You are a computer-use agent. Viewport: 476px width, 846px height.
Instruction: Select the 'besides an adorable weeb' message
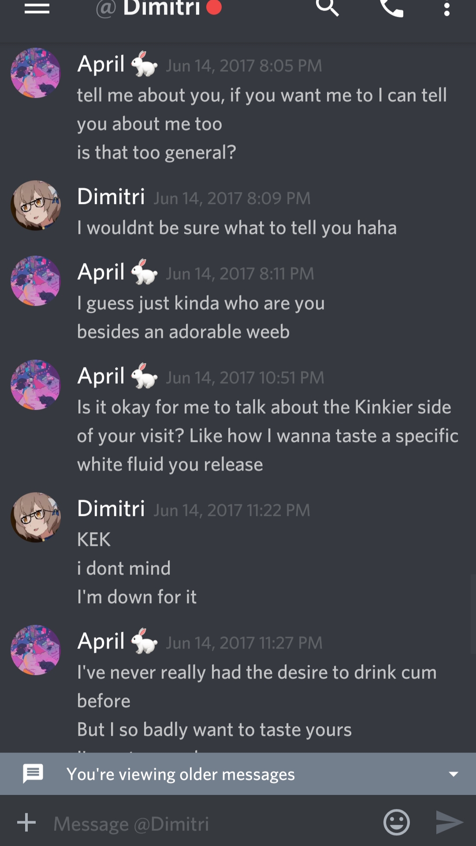tap(183, 331)
